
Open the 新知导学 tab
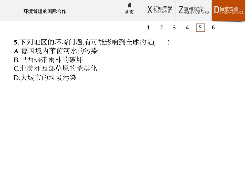click(161, 10)
